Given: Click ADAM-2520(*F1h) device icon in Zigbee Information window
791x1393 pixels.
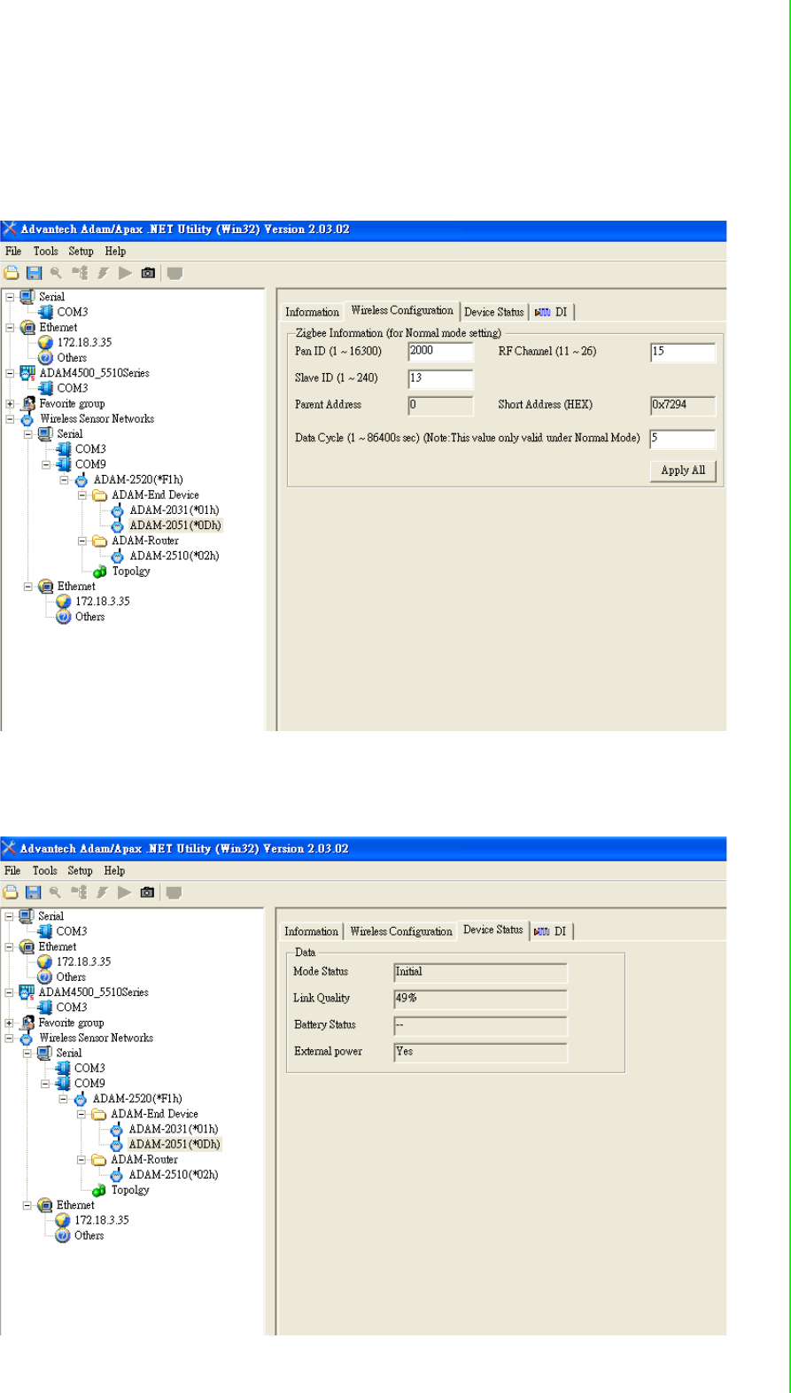Looking at the screenshot, I should click(x=81, y=479).
